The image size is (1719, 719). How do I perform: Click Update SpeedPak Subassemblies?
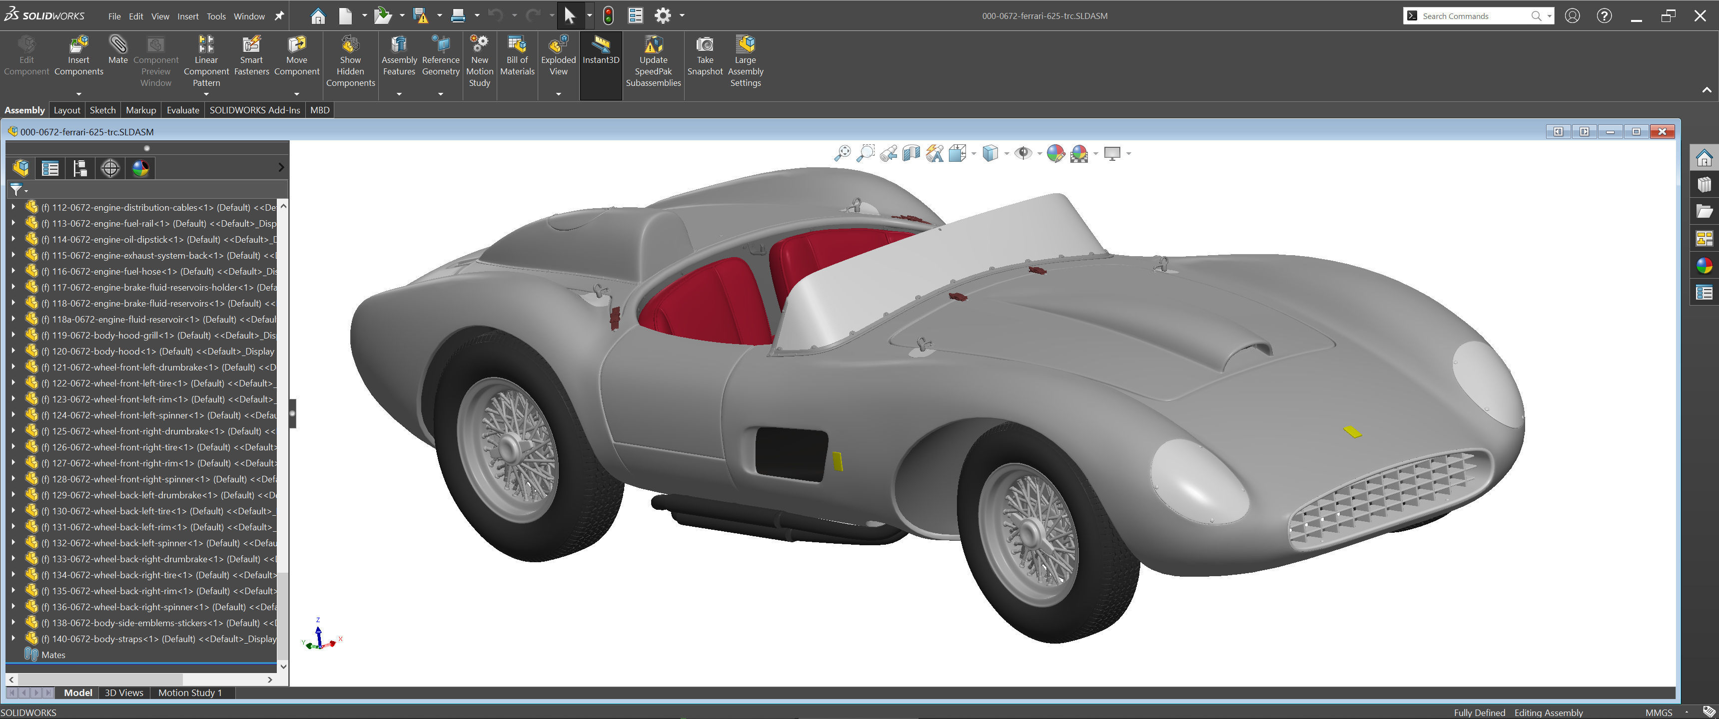(x=653, y=61)
